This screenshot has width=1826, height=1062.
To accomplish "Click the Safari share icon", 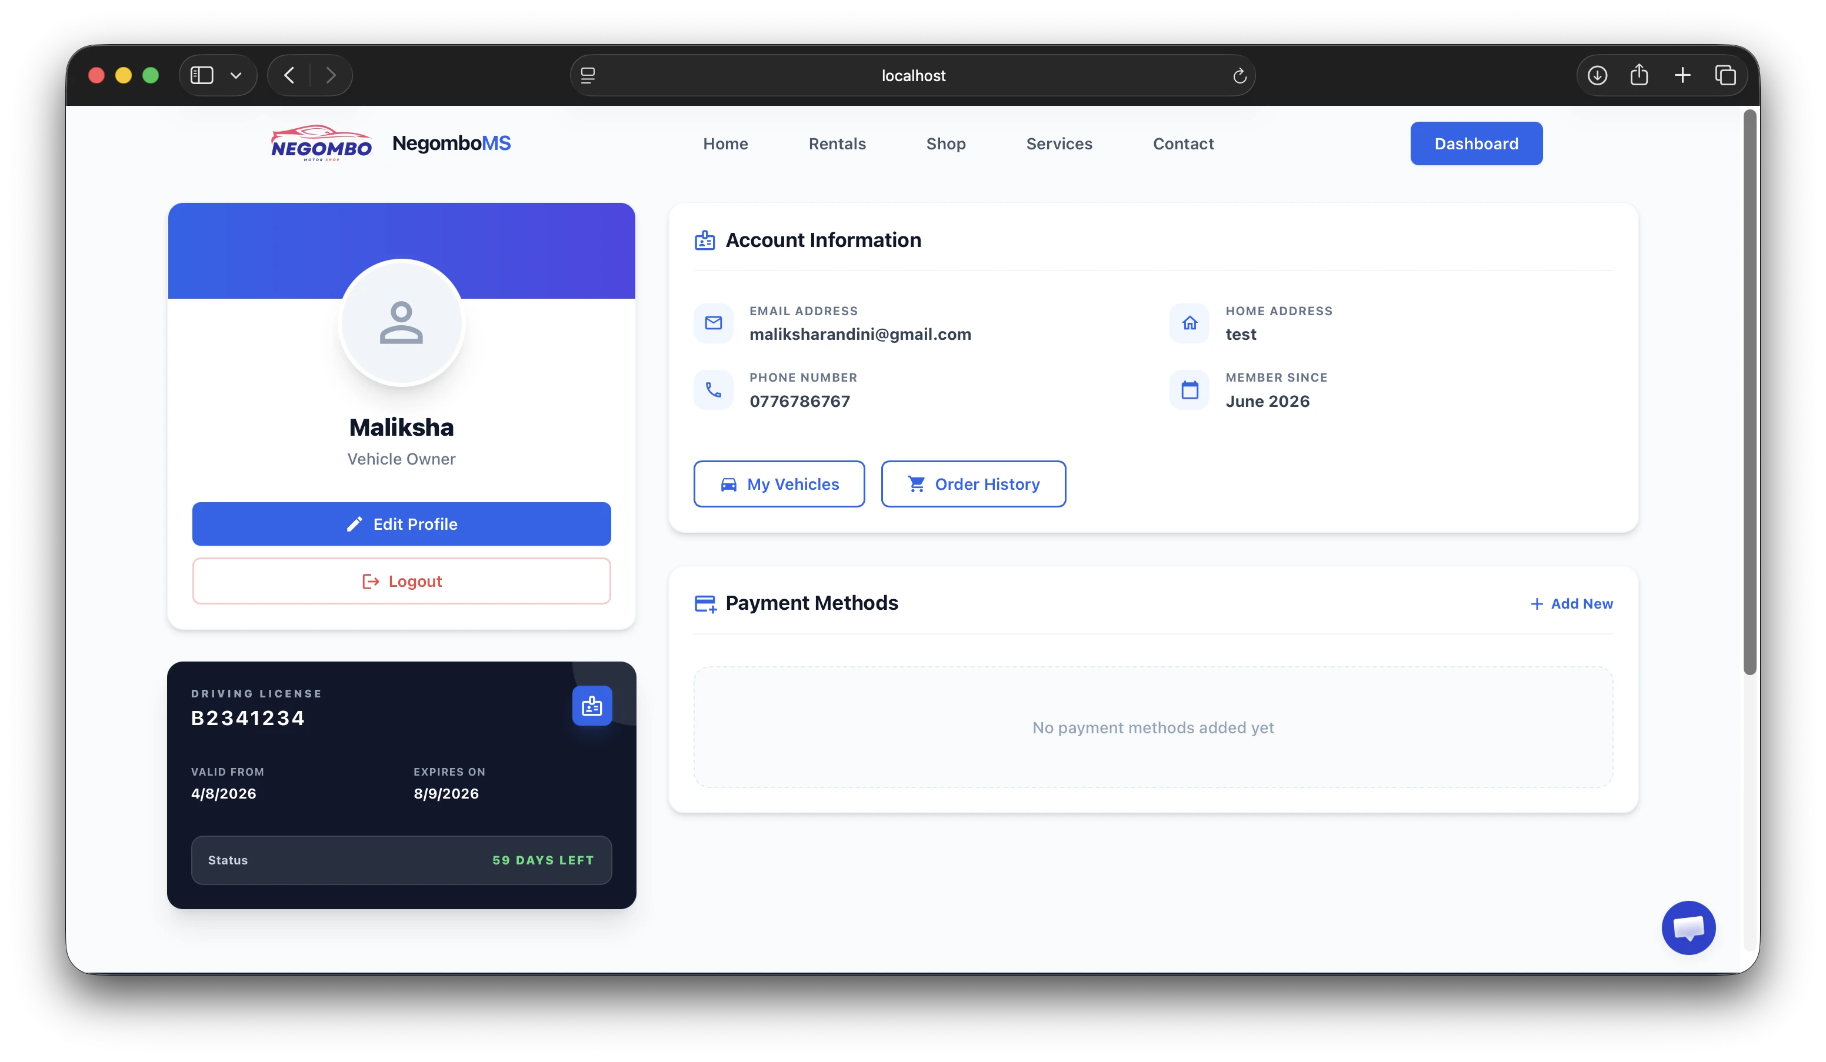I will (1639, 75).
